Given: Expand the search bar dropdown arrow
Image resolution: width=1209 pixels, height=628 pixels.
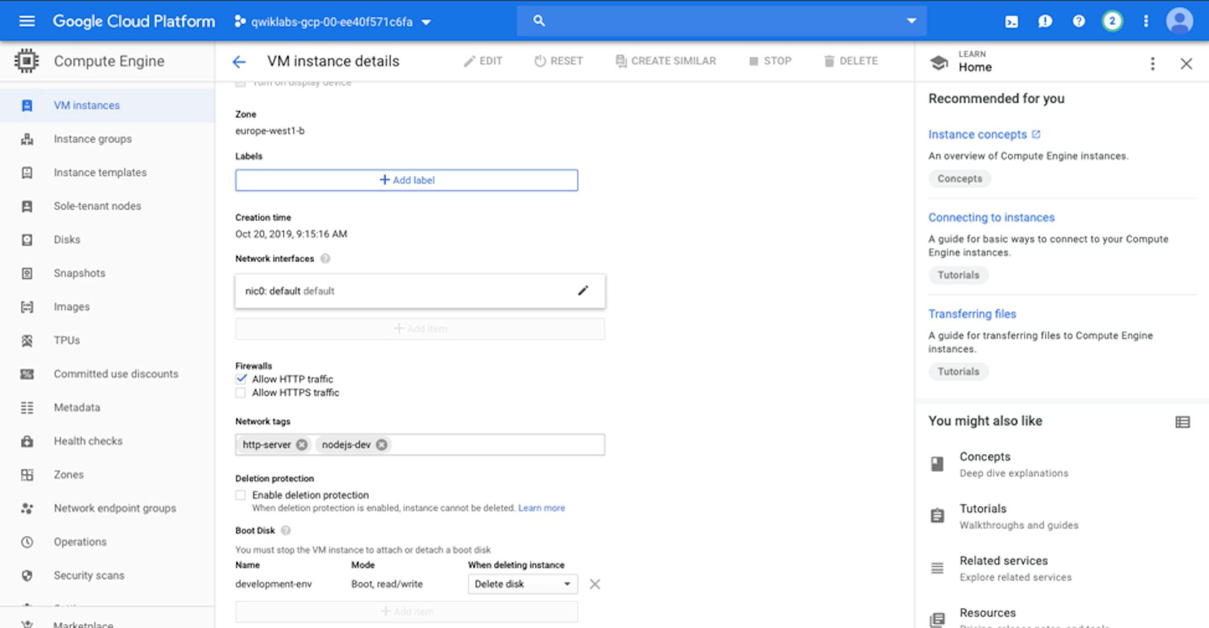Looking at the screenshot, I should [x=911, y=21].
